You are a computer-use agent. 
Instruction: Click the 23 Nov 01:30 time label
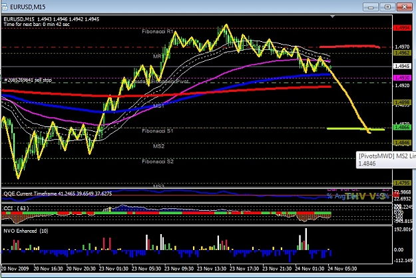point(114,269)
